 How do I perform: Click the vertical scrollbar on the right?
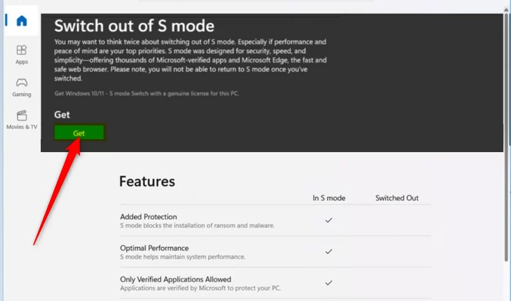[x=508, y=81]
